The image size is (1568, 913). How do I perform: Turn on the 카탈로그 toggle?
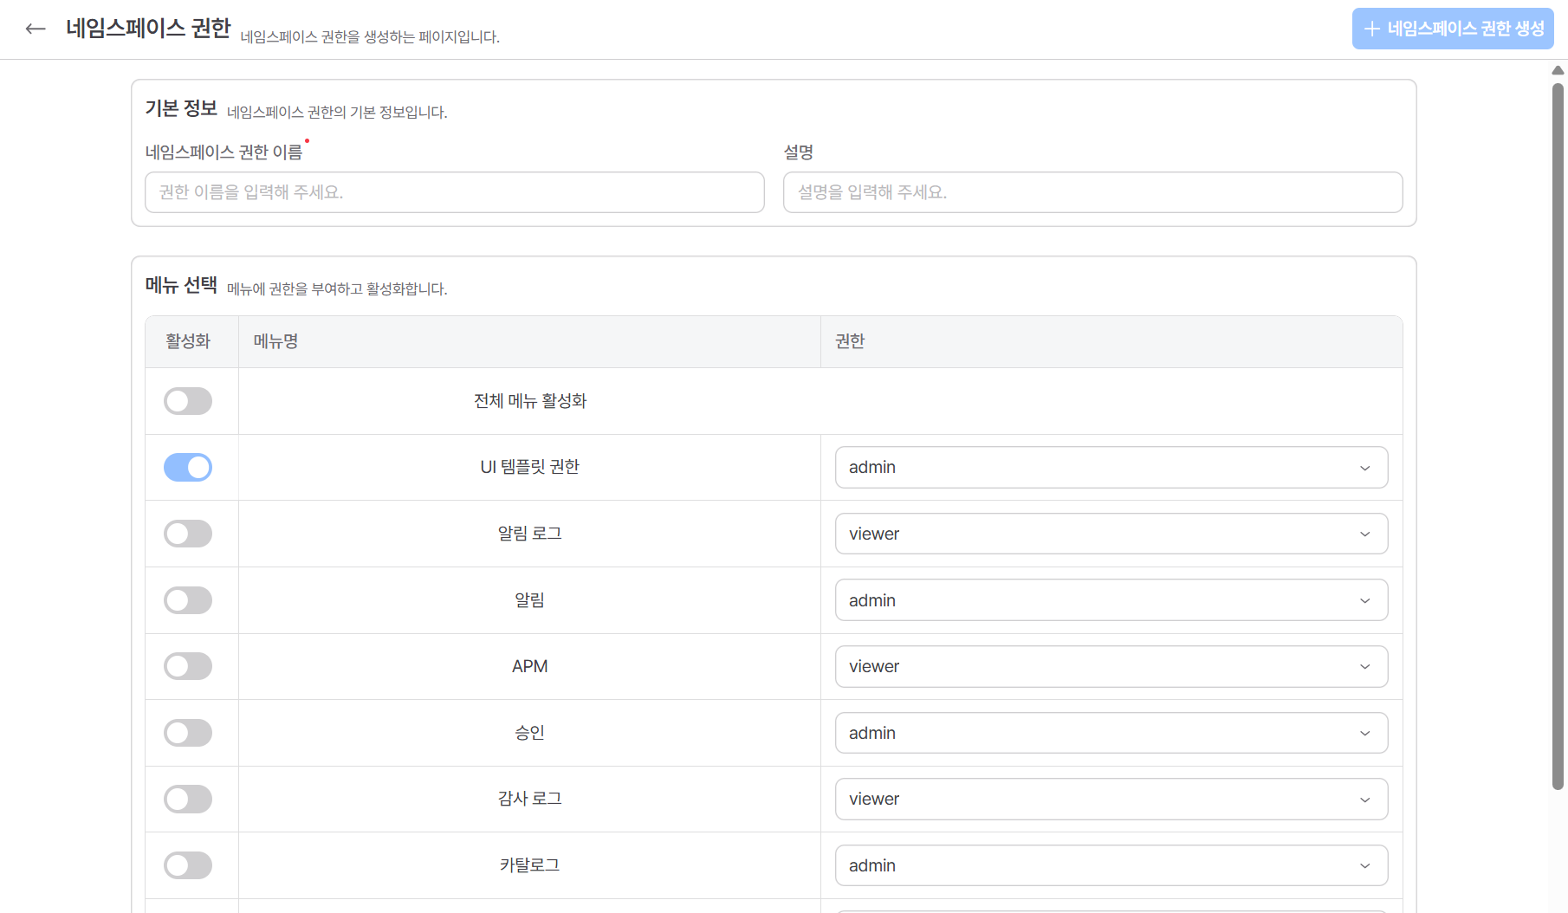188,865
